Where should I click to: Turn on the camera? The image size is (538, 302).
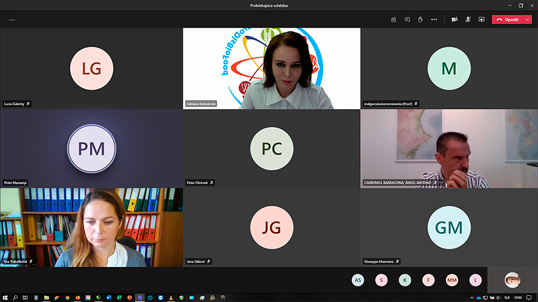click(454, 19)
